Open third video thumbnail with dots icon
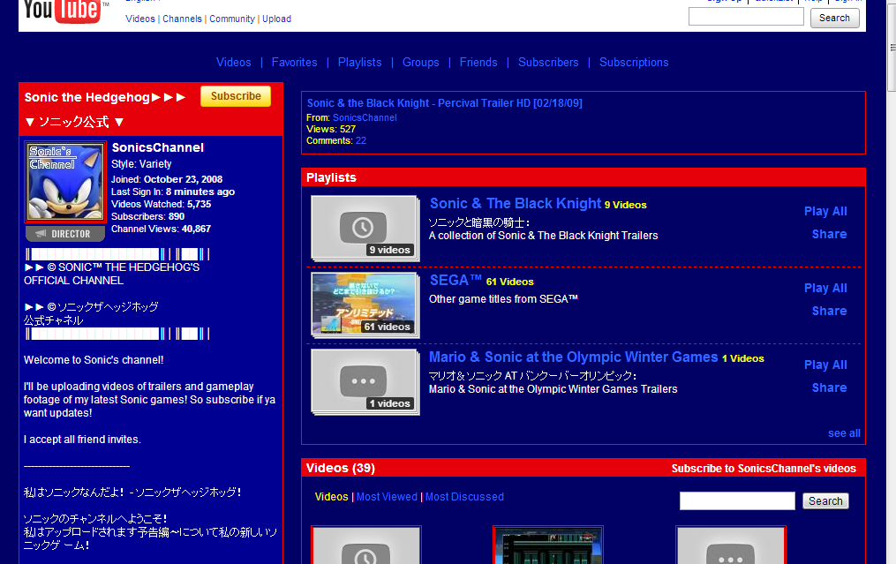The width and height of the screenshot is (896, 564). (x=730, y=545)
